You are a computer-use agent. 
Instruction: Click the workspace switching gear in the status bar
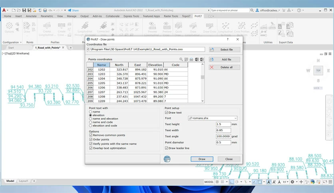pyautogui.click(x=292, y=182)
